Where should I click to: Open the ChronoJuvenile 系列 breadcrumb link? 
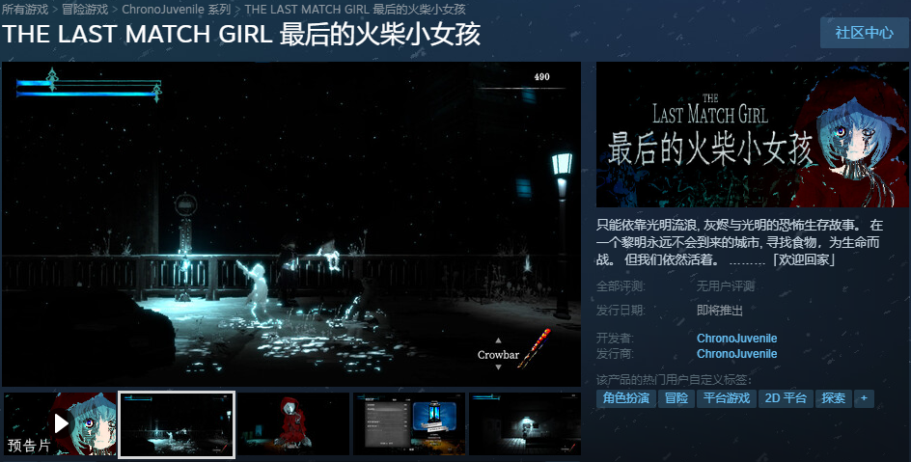[176, 10]
